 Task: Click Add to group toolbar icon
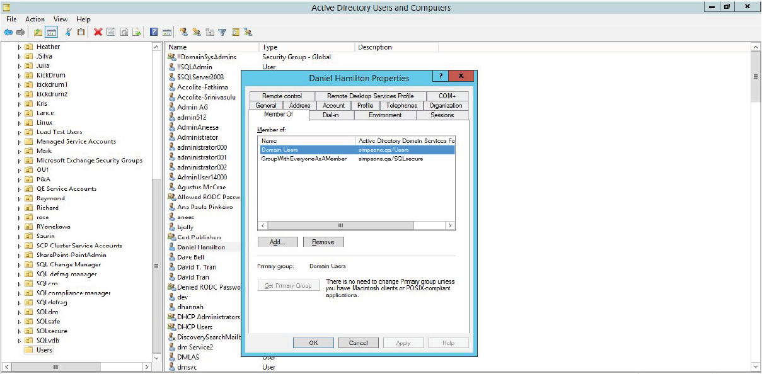pos(248,32)
